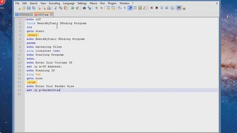Click the Paste clipboard icon

coord(66,8)
